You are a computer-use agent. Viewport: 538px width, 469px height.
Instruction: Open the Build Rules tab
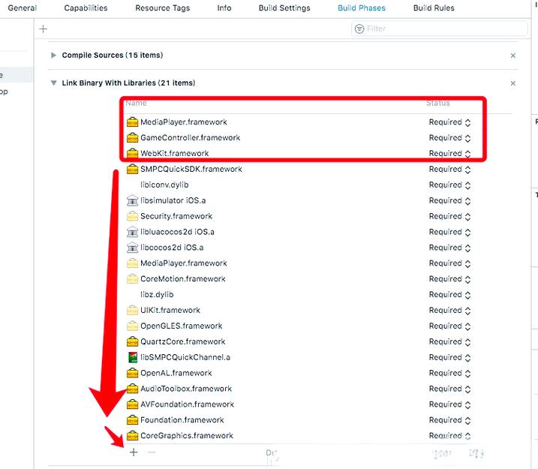pos(434,8)
